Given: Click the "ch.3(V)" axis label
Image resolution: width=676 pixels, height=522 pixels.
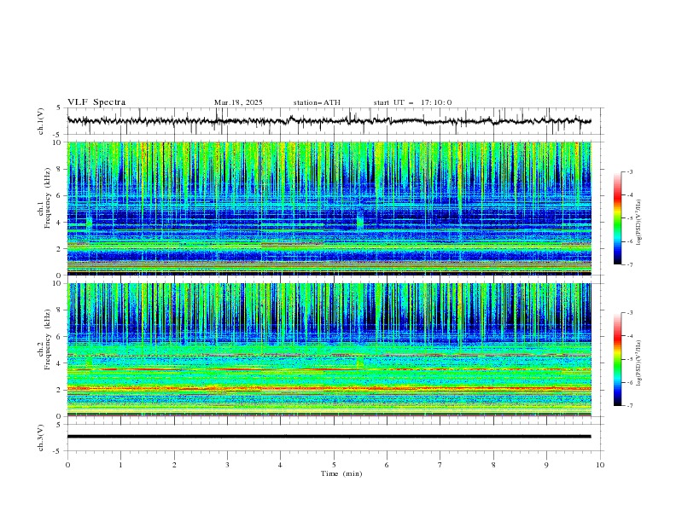Looking at the screenshot, I should click(x=41, y=438).
